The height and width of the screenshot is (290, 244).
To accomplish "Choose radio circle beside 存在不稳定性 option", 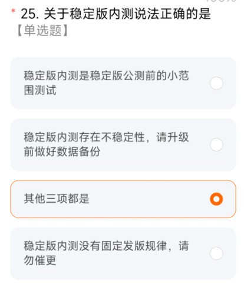I will (216, 144).
